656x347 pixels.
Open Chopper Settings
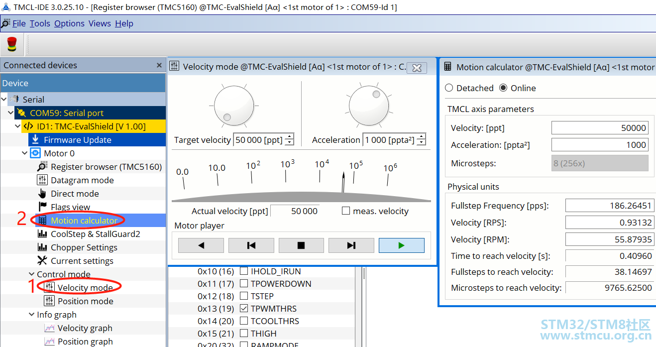point(84,247)
